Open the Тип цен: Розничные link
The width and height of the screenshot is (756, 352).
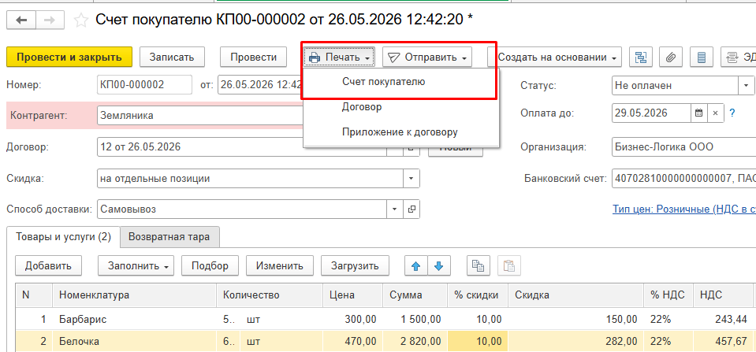[x=683, y=209]
